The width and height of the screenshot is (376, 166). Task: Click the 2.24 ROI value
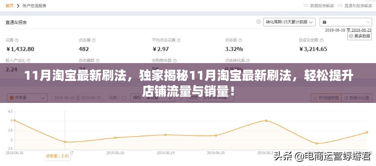[x=11, y=69]
